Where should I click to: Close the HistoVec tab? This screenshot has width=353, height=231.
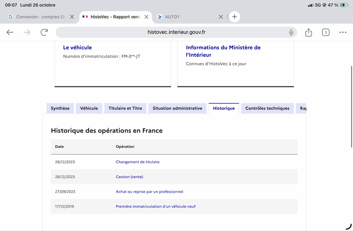click(146, 17)
